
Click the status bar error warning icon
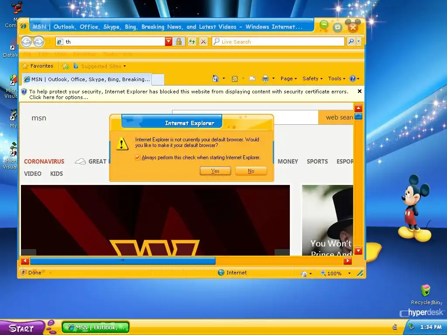pos(24,272)
